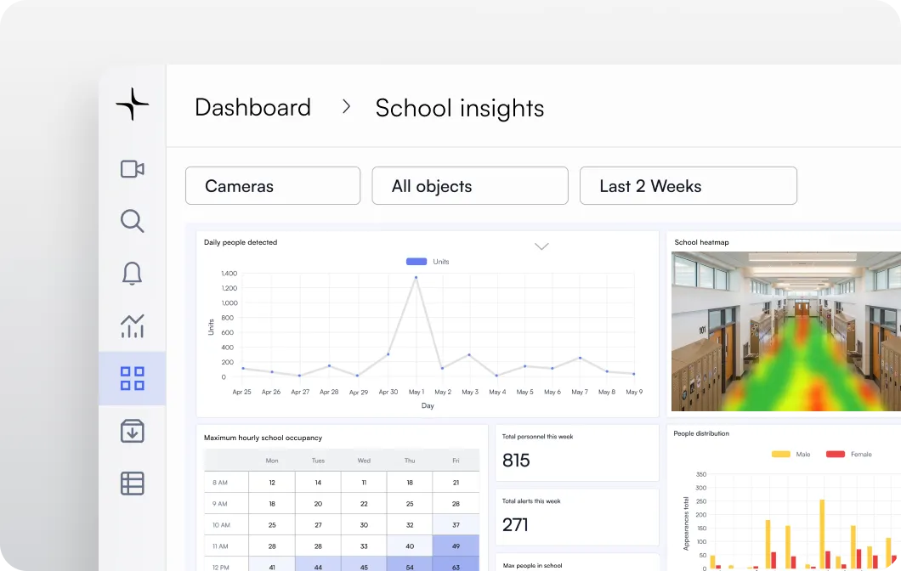The height and width of the screenshot is (571, 901).
Task: Select the analytics chart icon
Action: 132,325
